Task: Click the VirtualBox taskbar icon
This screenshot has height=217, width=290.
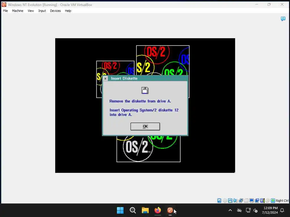Action: tap(170, 210)
